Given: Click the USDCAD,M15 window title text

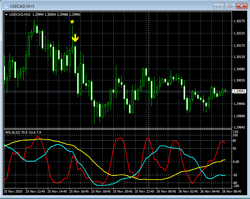Looking at the screenshot, I should tap(22, 6).
